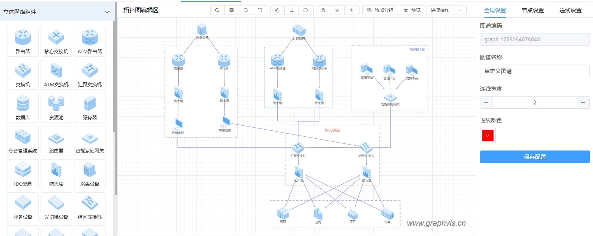Select the 公司 node on canvas
This screenshot has height=236, width=593.
318,215
